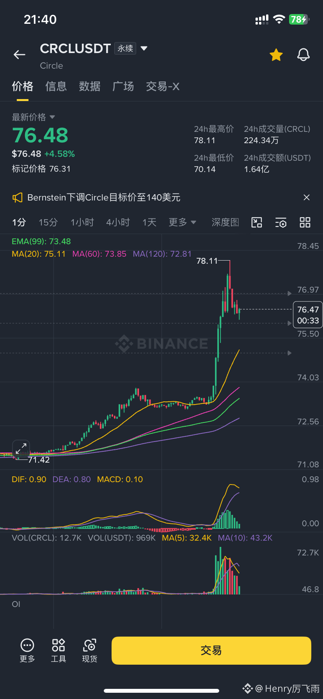The width and height of the screenshot is (323, 699).
Task: Switch to the 广场 tab
Action: (x=123, y=87)
